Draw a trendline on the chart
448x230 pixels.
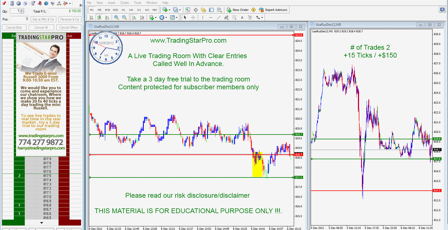[x=218, y=17]
